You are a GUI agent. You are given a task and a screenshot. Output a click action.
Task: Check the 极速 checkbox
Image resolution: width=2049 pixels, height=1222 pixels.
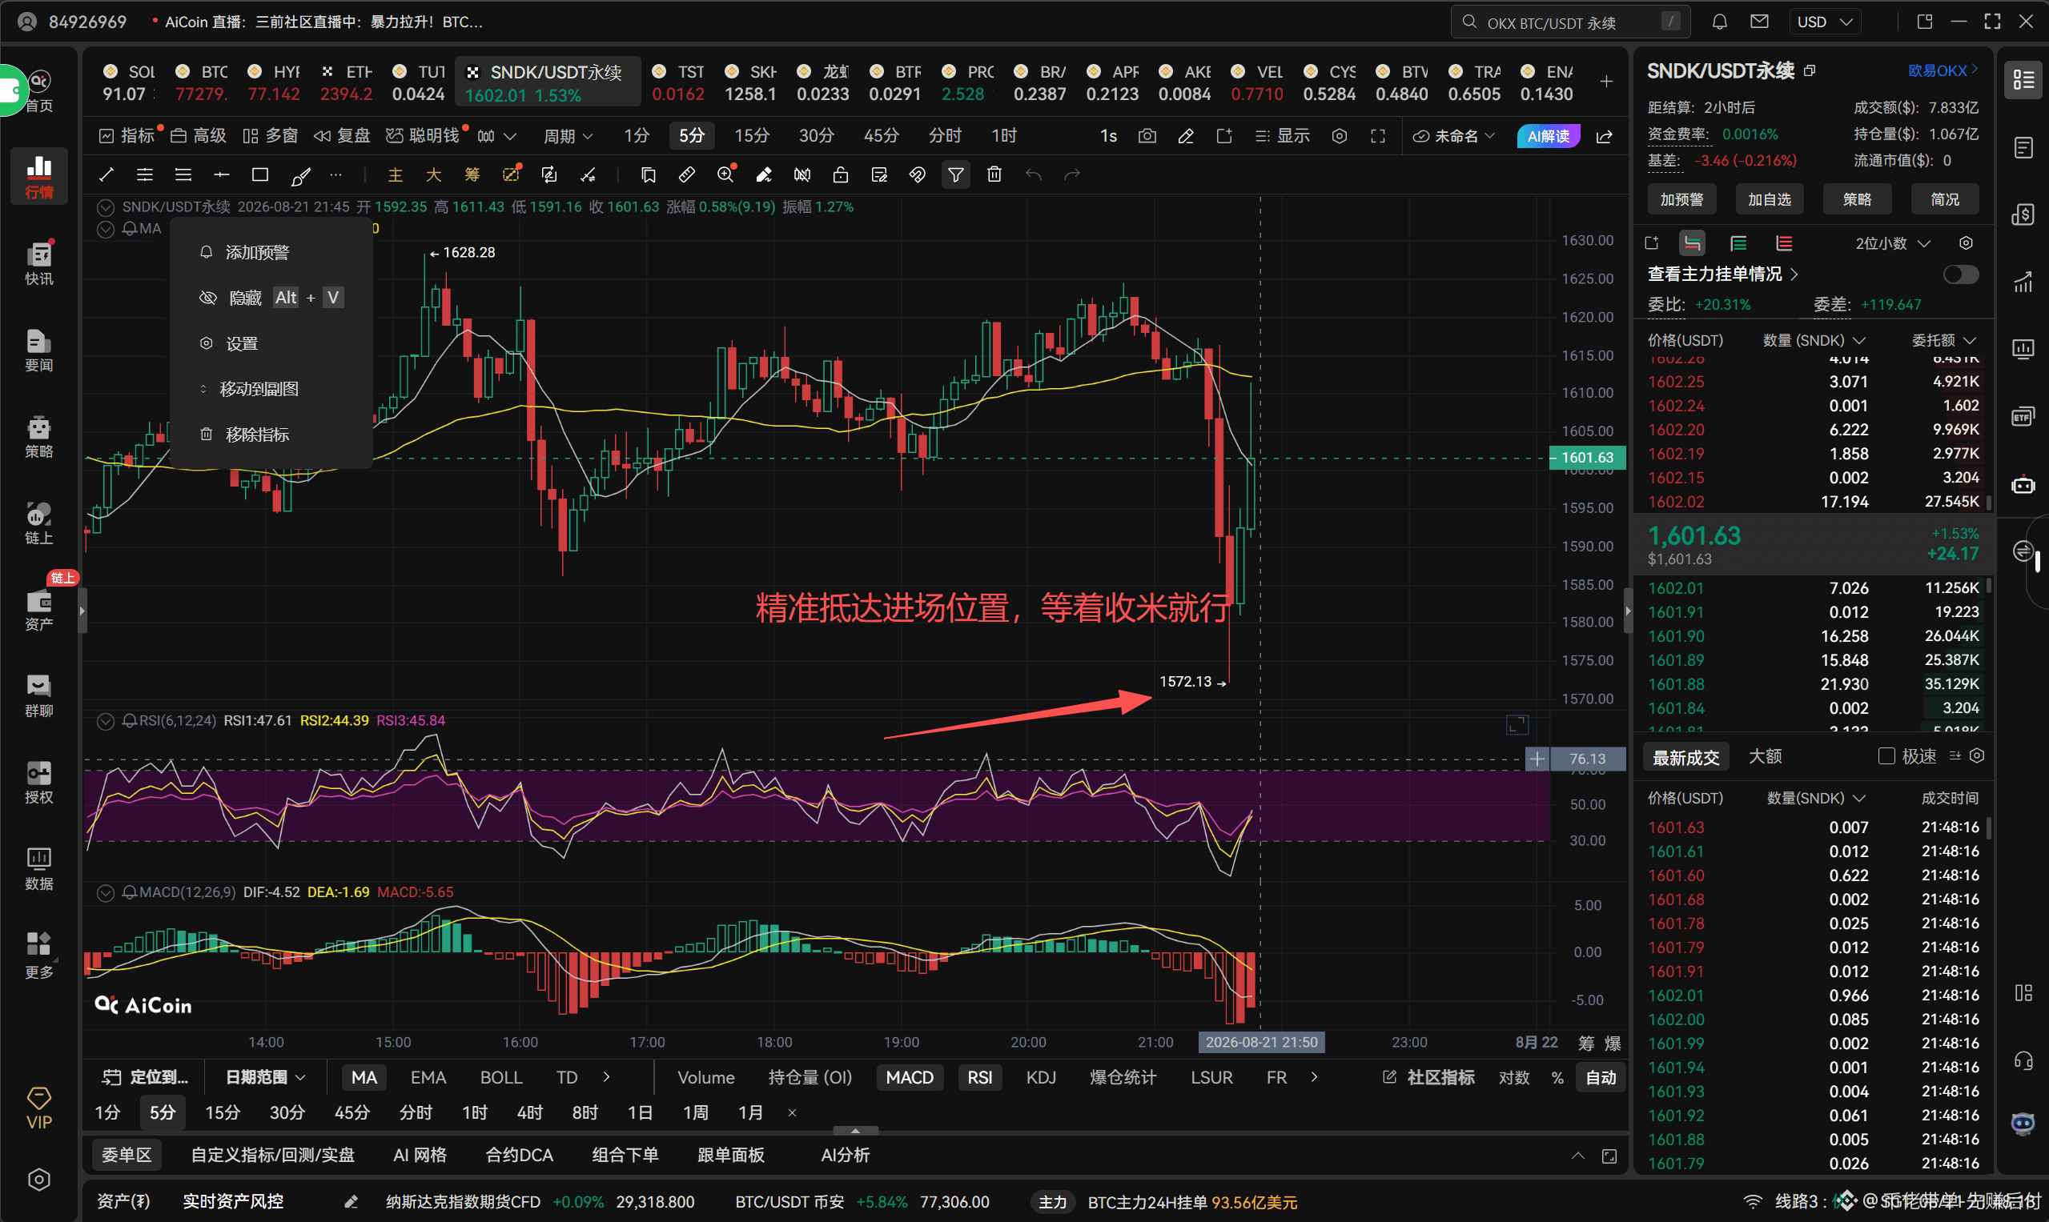(x=1886, y=756)
